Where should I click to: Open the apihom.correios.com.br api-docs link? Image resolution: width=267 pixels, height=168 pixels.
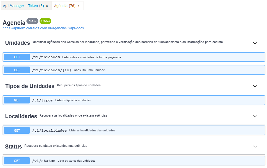(x=43, y=28)
